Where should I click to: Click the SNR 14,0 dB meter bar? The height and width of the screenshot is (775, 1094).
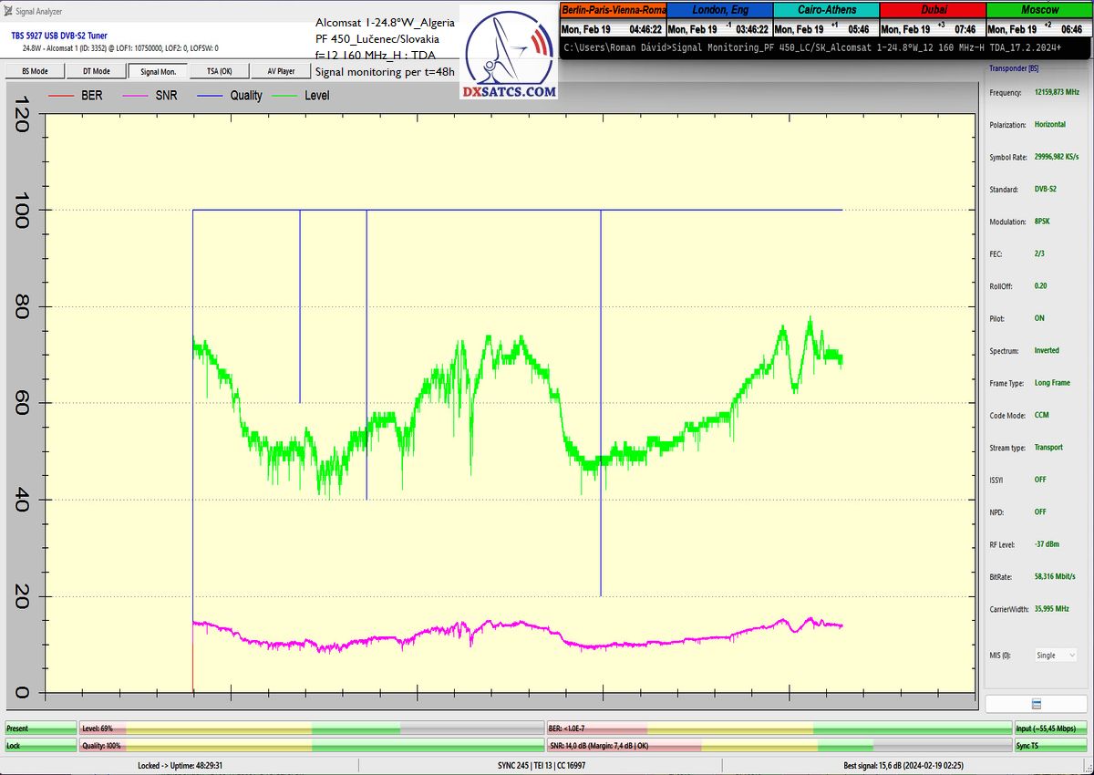point(778,746)
